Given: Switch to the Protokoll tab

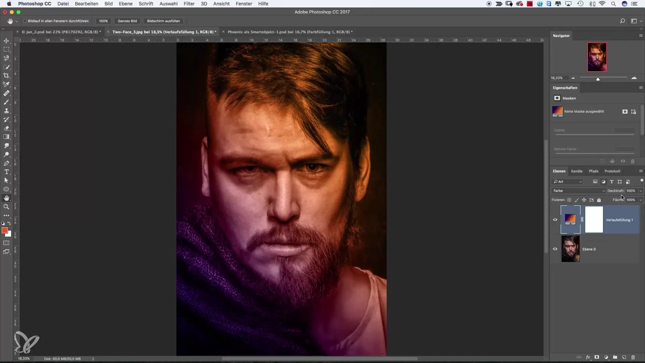Looking at the screenshot, I should (x=612, y=171).
